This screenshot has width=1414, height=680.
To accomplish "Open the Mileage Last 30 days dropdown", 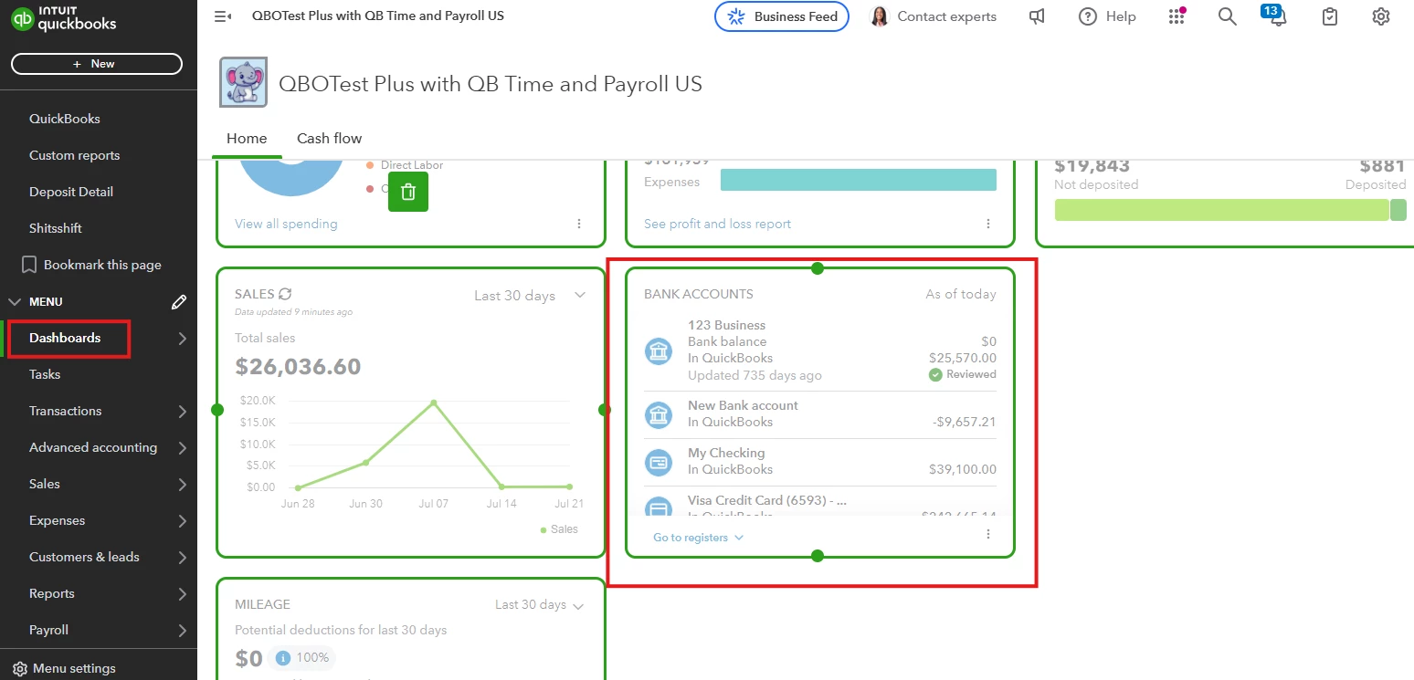I will pos(540,604).
